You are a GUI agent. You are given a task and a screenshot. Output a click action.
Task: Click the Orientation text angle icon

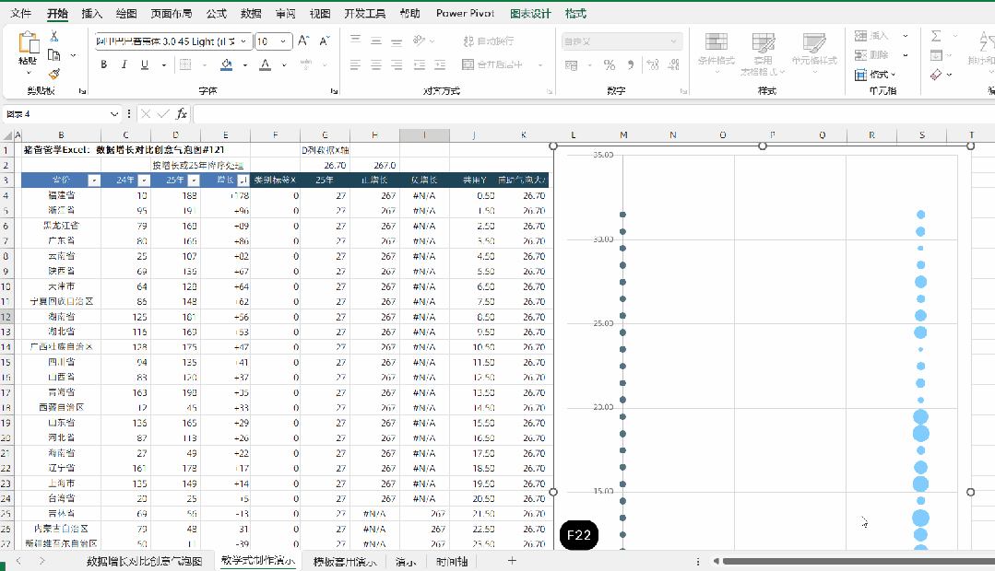click(420, 41)
